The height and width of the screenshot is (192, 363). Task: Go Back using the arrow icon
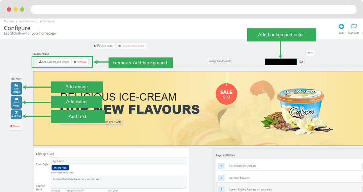[x=341, y=26]
